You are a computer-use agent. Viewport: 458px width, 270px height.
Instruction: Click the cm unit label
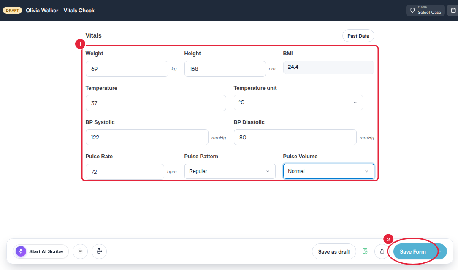coord(272,69)
